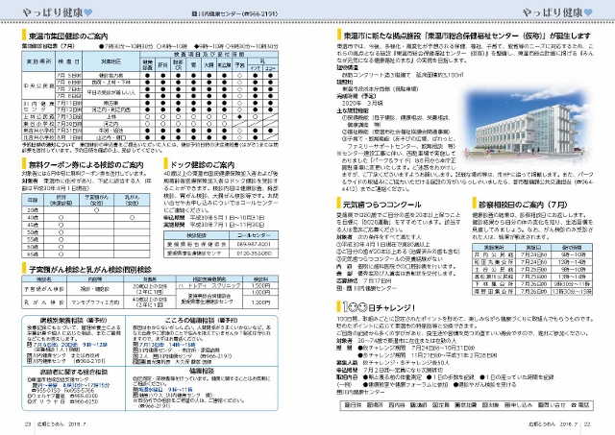615x435 pixels.
Task: Click the phone number 0120-352-080
Action: (254, 254)
